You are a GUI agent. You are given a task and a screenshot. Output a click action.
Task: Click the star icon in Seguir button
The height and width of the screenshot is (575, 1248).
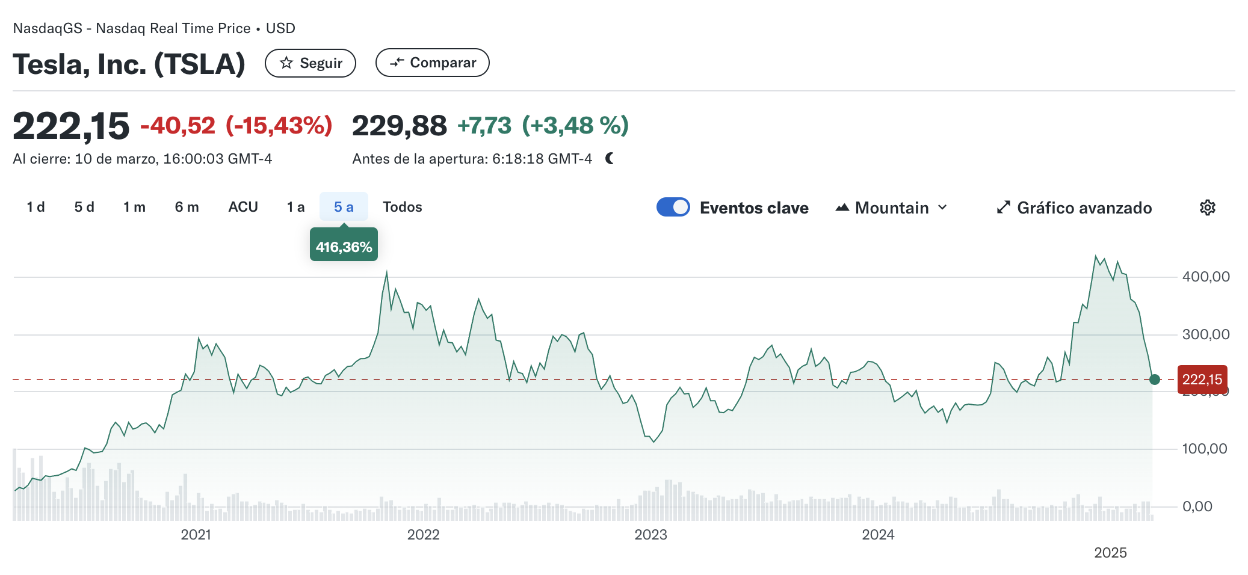click(x=286, y=63)
